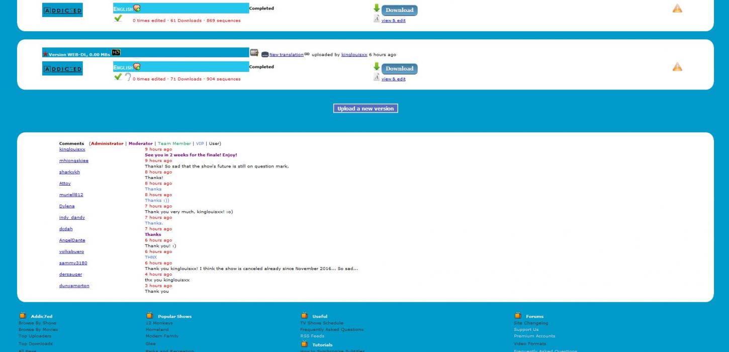
Task: Click the link icon after New translation
Action: pyautogui.click(x=307, y=53)
